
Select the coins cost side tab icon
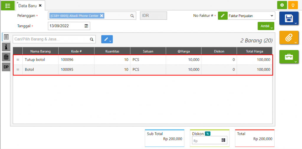click(x=6, y=57)
